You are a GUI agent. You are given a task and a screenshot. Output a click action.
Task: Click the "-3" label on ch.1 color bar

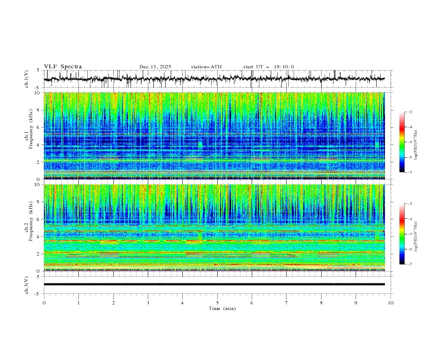coord(410,112)
